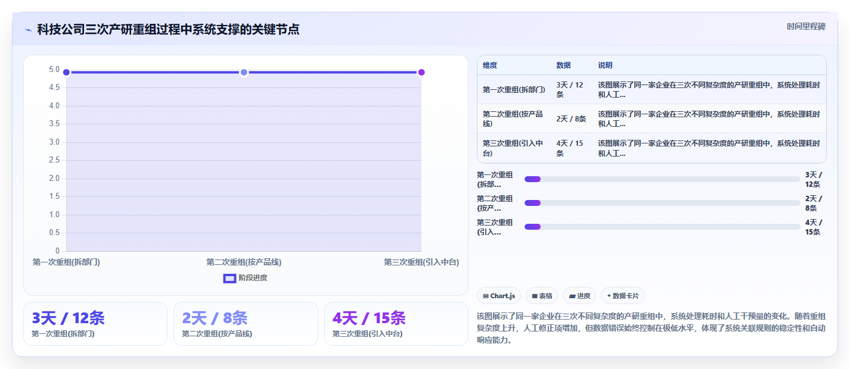
Task: Click the description paragraph below the tags
Action: coord(652,329)
